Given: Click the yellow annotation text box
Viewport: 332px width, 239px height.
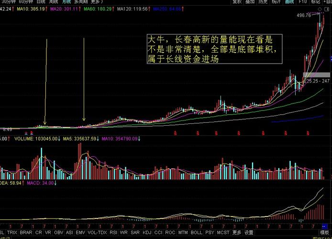Looking at the screenshot, I should click(214, 49).
